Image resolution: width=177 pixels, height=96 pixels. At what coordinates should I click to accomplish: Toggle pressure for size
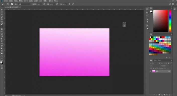point(73,4)
